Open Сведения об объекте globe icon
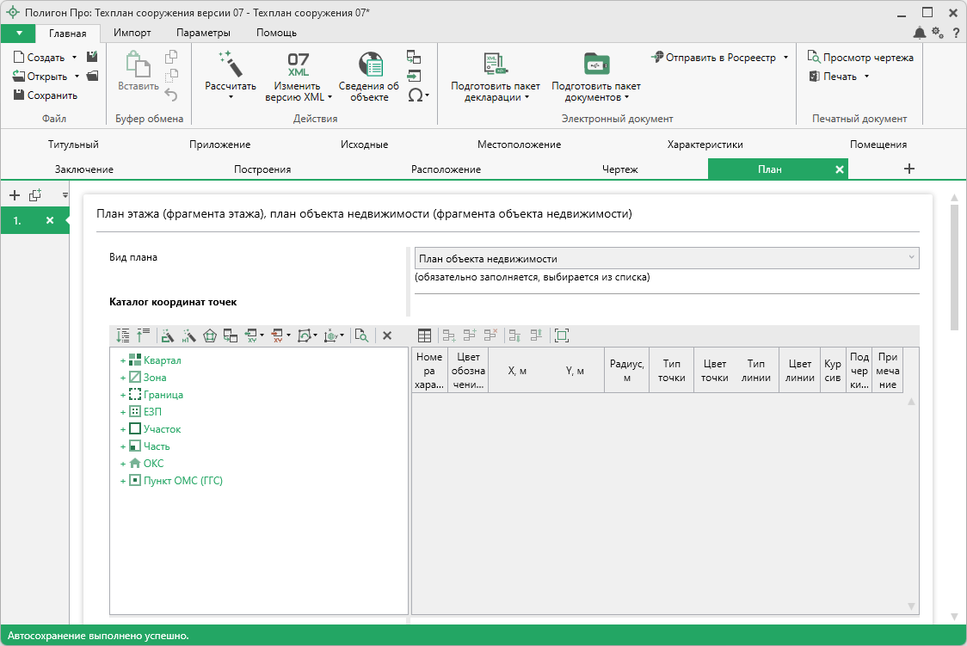This screenshot has width=967, height=646. (370, 65)
